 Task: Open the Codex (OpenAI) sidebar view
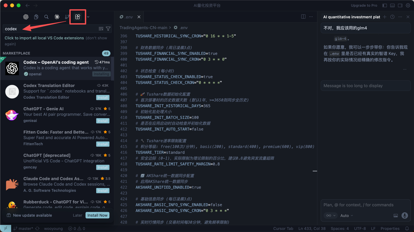tap(26, 17)
